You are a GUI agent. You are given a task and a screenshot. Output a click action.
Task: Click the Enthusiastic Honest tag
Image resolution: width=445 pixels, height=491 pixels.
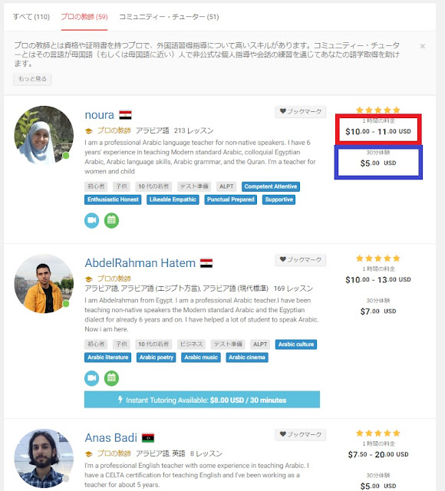pos(113,199)
